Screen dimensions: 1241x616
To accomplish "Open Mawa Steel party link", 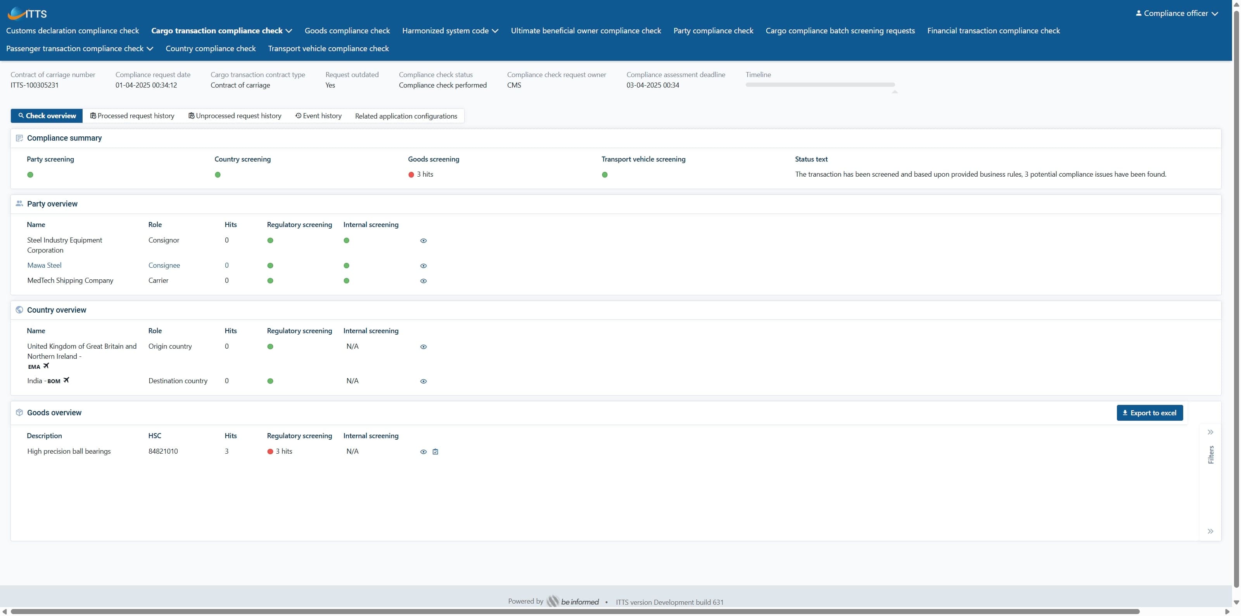I will pos(44,265).
